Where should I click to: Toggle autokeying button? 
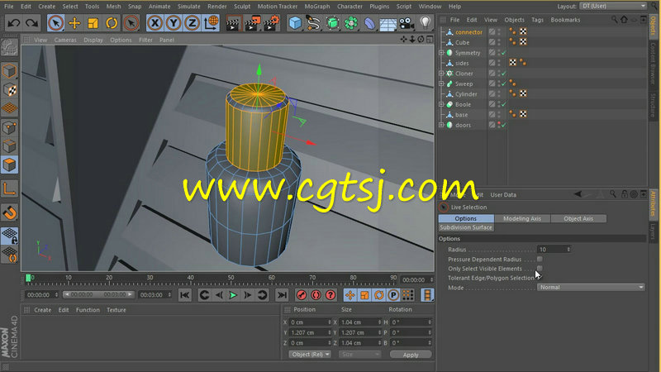pos(316,295)
